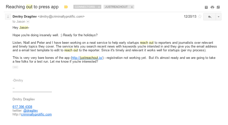228x125 pixels.
Task: Open conversation in new window icon
Action: coord(218,7)
